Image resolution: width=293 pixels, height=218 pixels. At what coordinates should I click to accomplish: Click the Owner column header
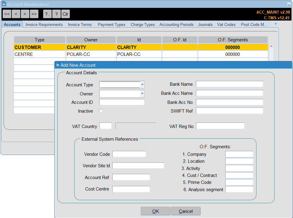(91, 40)
